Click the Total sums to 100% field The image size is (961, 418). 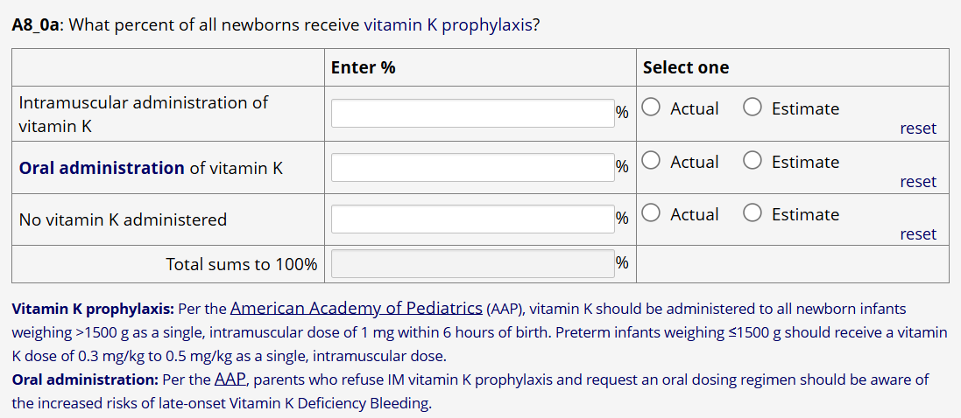(x=472, y=264)
